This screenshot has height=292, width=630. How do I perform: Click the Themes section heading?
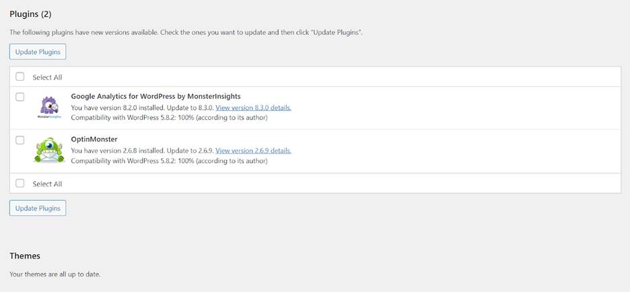click(x=25, y=256)
